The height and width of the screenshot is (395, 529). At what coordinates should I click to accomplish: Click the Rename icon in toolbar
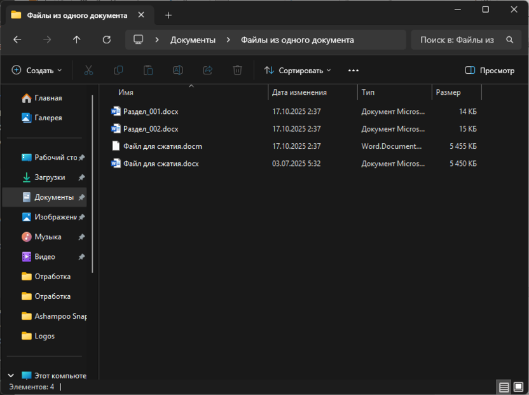[178, 71]
